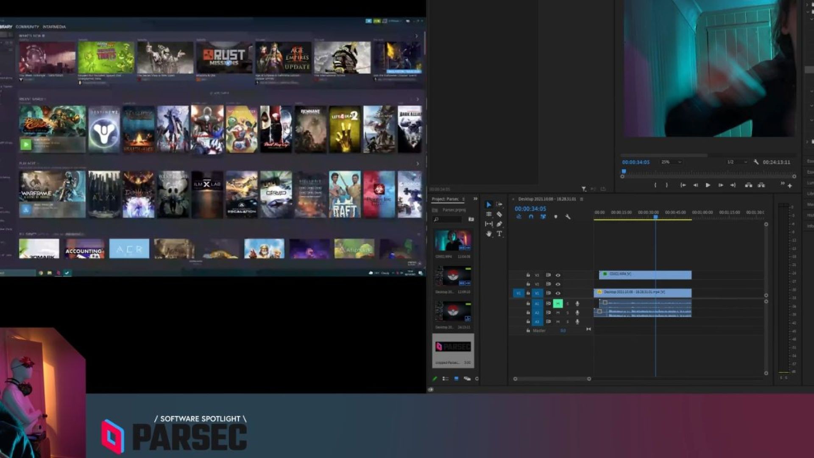Select the Ripple Edit tool

point(488,214)
